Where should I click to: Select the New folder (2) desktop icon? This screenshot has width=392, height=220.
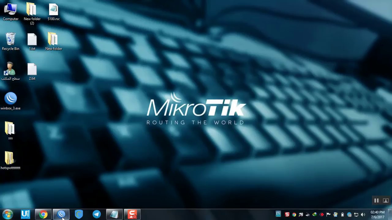pos(32,14)
